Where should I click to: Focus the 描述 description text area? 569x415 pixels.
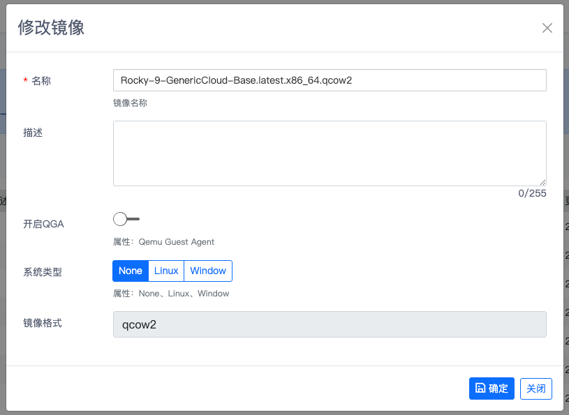(x=330, y=153)
